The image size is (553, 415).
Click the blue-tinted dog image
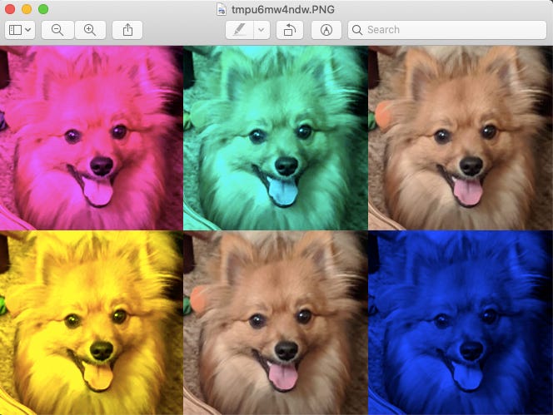tap(461, 323)
